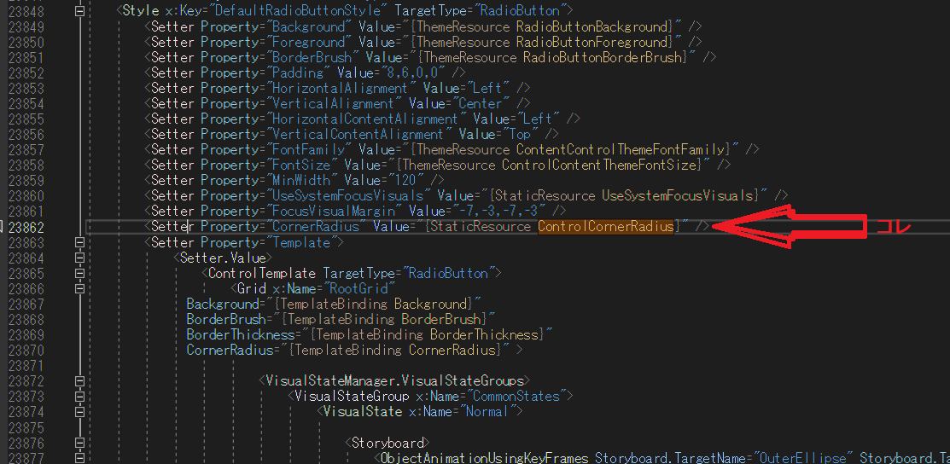Click the VerticalAlignment value Center

[x=481, y=103]
